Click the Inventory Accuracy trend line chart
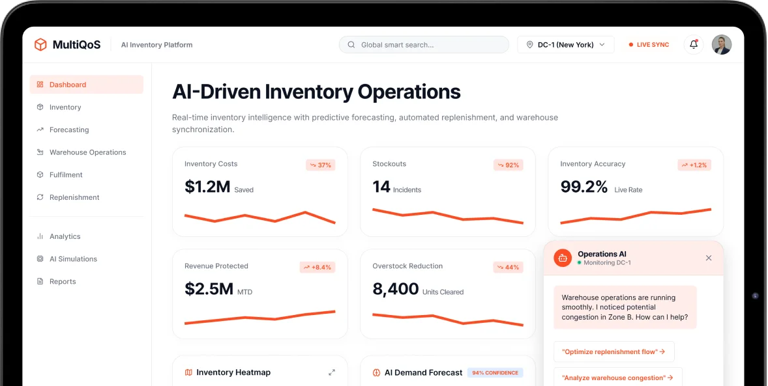Screen dimensions: 768x386 pos(636,216)
